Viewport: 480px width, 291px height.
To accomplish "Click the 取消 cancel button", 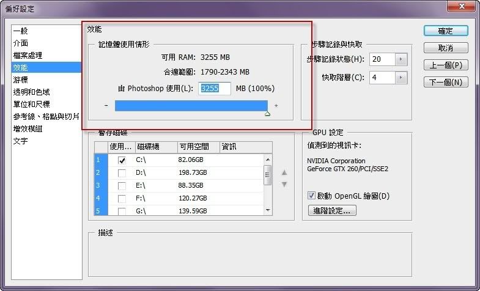I will pyautogui.click(x=445, y=48).
